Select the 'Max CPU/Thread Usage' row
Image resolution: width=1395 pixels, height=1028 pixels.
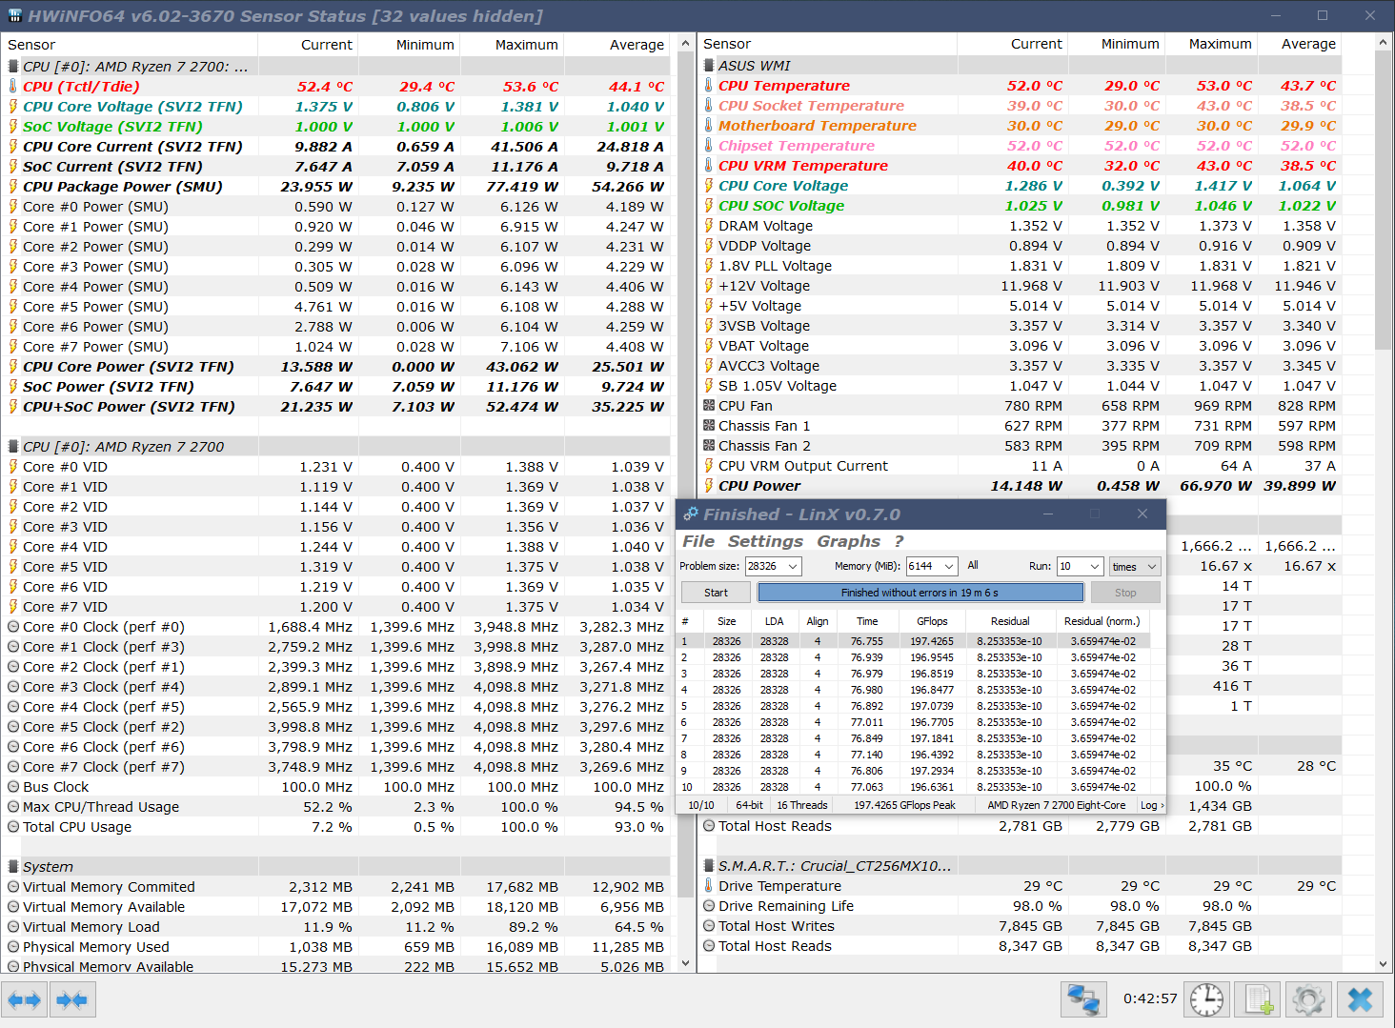coord(337,807)
